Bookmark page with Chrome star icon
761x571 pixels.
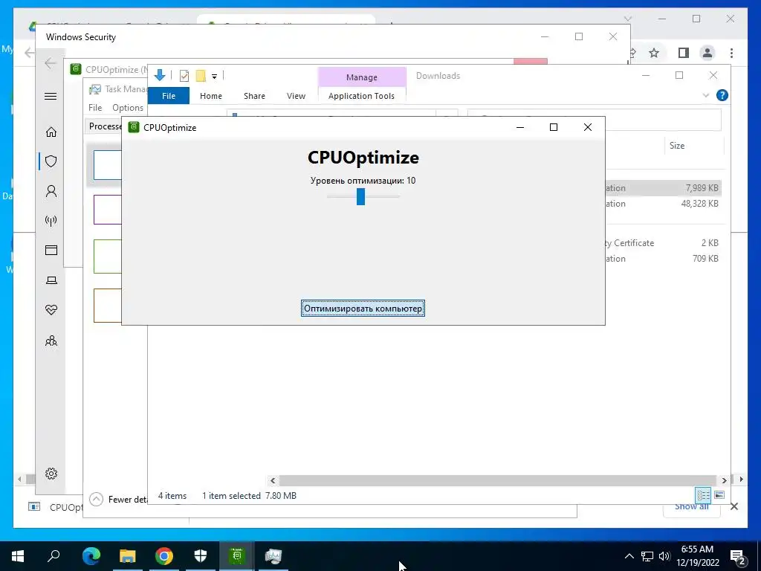coord(654,53)
